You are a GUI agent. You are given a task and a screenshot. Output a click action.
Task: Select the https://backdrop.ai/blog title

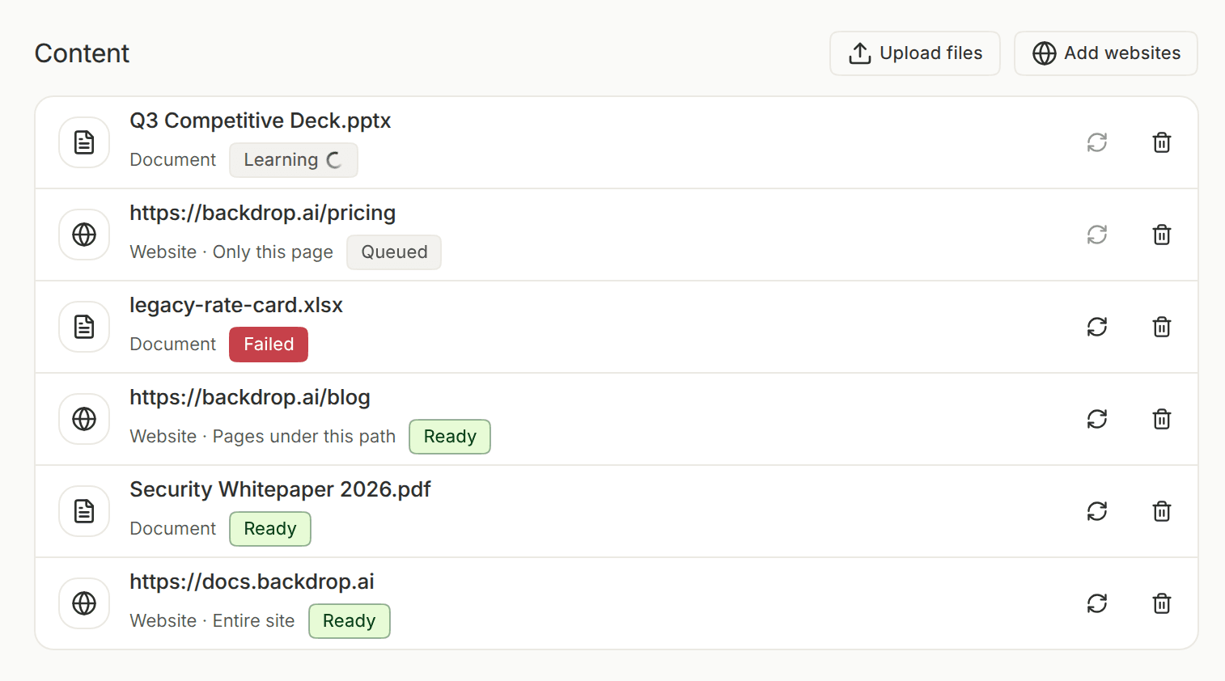250,397
